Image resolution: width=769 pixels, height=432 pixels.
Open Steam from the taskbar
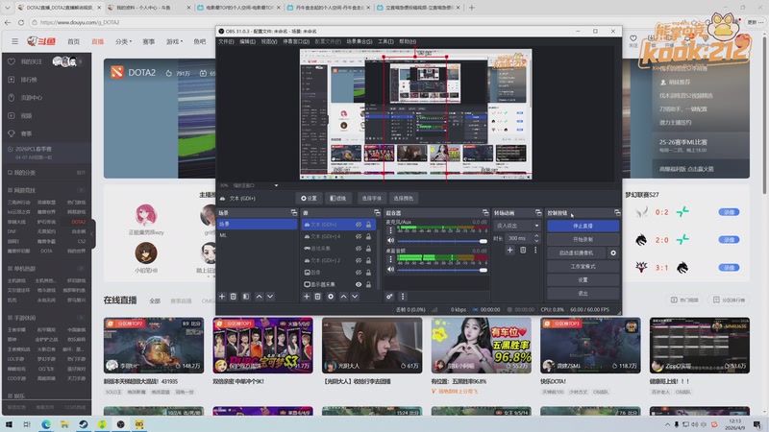[84, 424]
